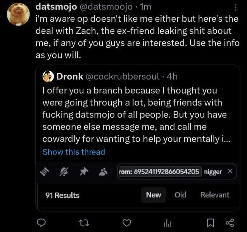The width and height of the screenshot is (247, 232).
Task: Switch to the Old results tab
Action: coord(180,195)
